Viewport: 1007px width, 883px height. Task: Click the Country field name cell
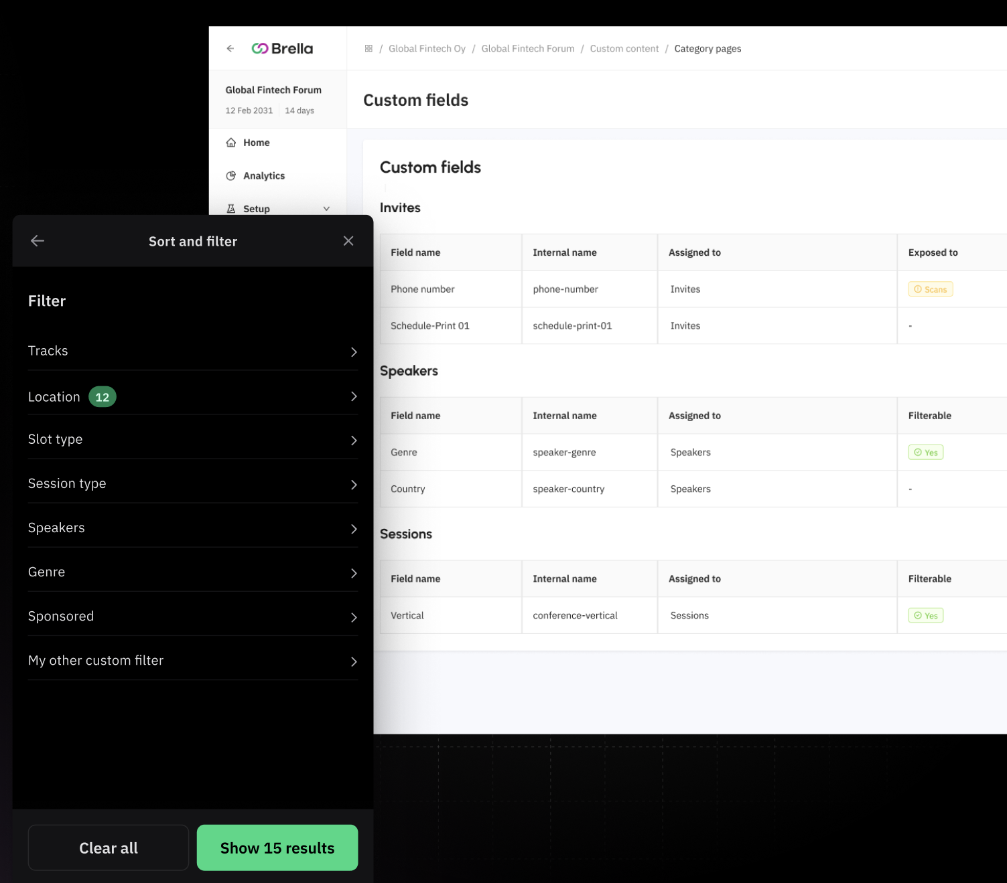[x=451, y=489]
